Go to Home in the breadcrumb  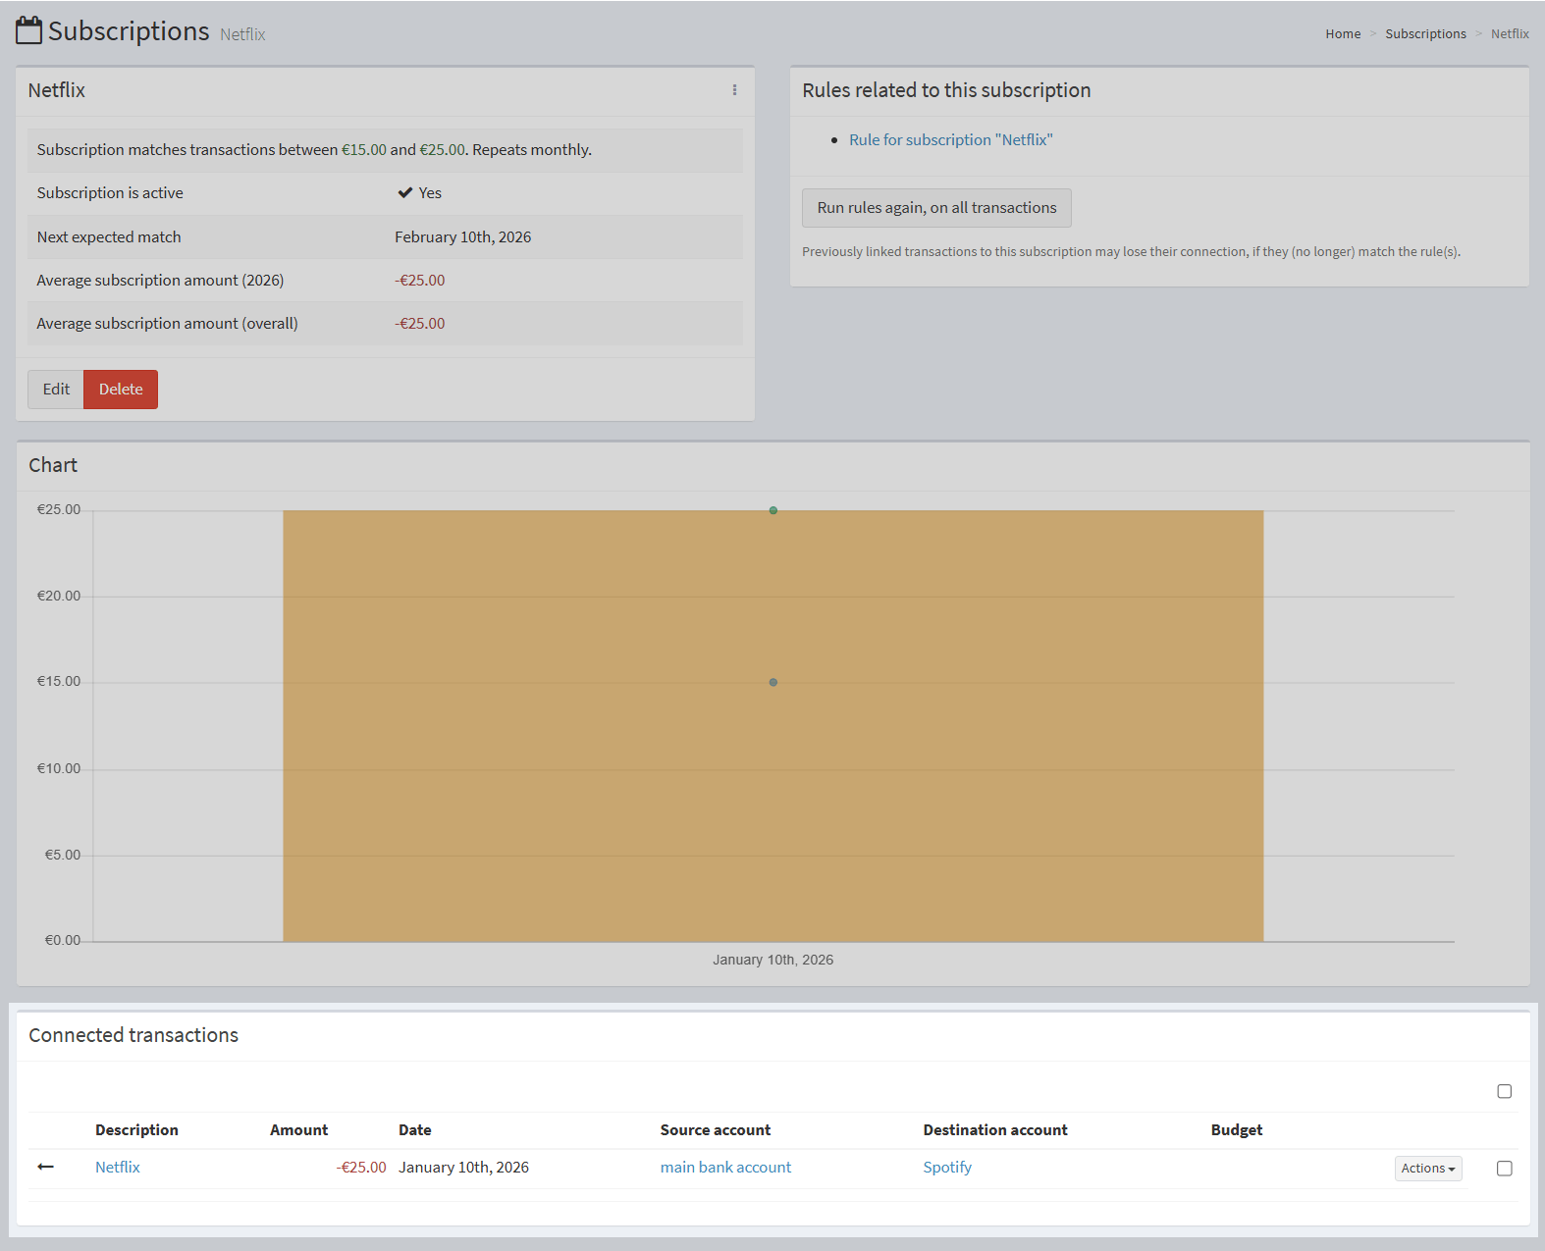(x=1343, y=34)
